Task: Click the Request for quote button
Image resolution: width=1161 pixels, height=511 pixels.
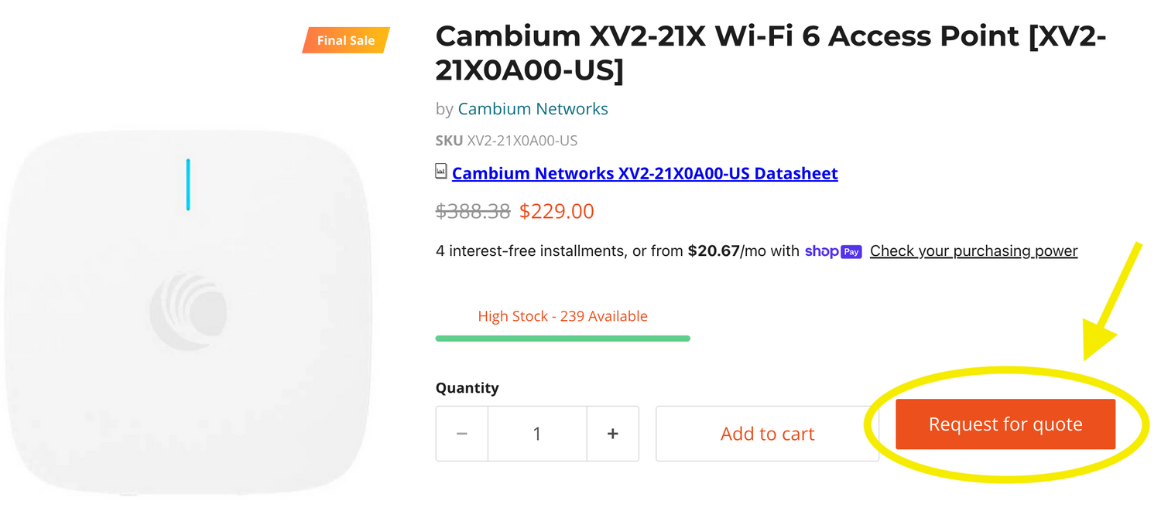Action: (x=1005, y=424)
